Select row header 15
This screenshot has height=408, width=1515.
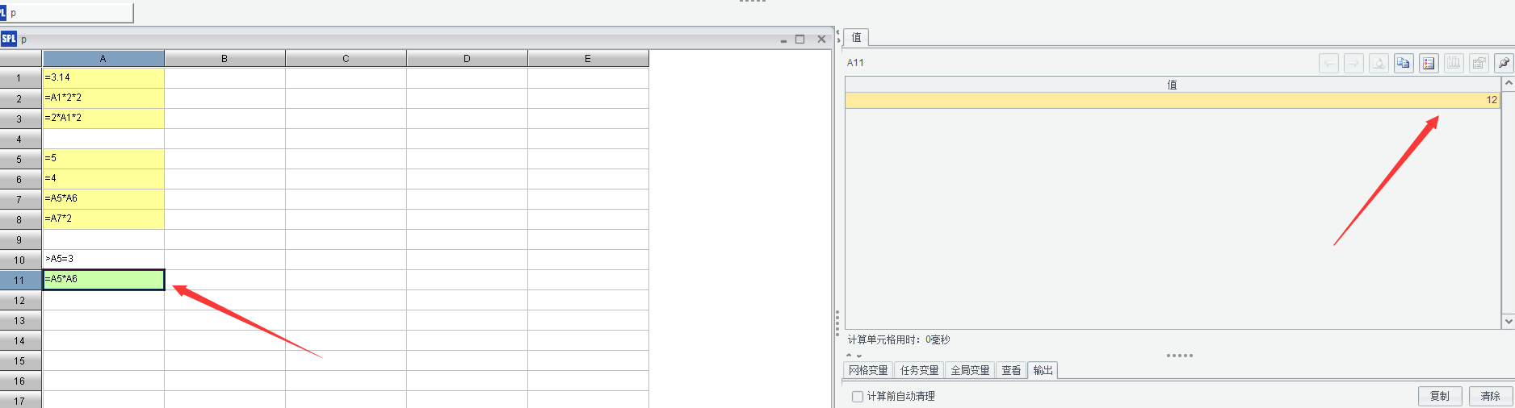20,360
